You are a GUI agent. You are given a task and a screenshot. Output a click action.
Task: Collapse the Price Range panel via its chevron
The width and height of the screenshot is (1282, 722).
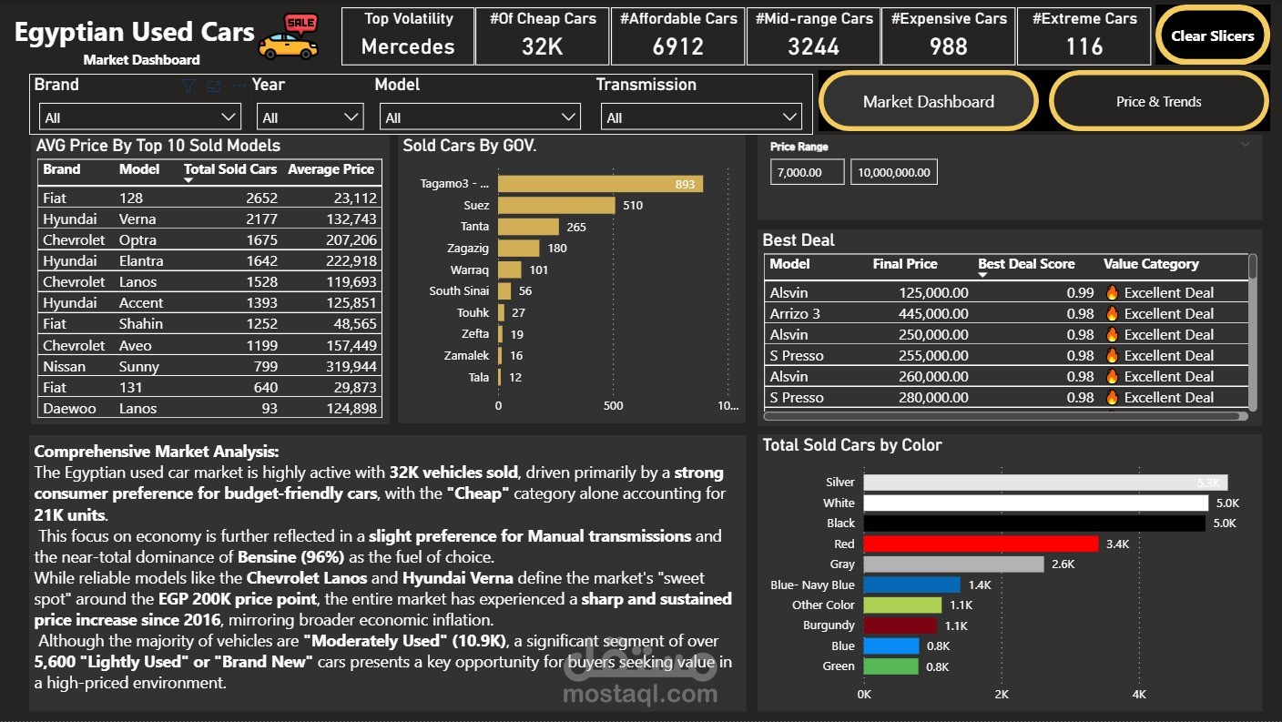[1246, 144]
